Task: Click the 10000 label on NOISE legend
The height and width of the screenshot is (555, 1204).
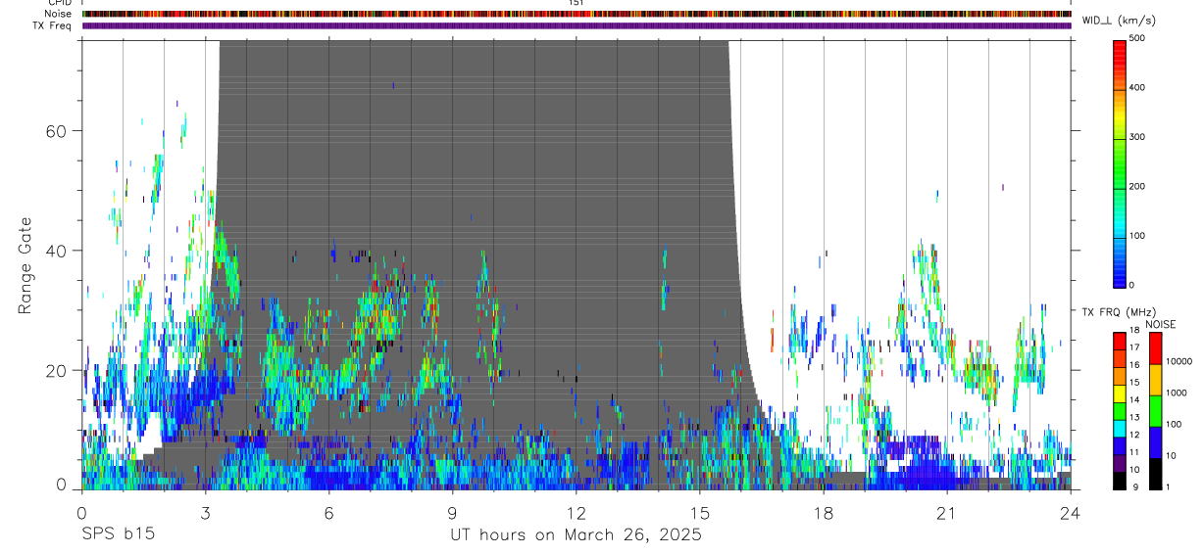Action: 1179,361
